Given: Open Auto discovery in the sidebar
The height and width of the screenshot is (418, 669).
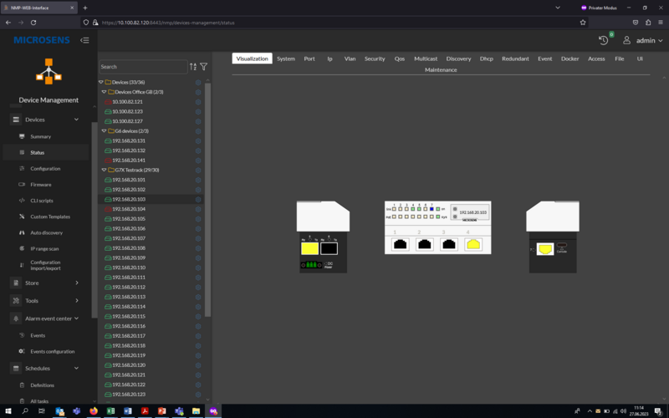Looking at the screenshot, I should pyautogui.click(x=46, y=232).
